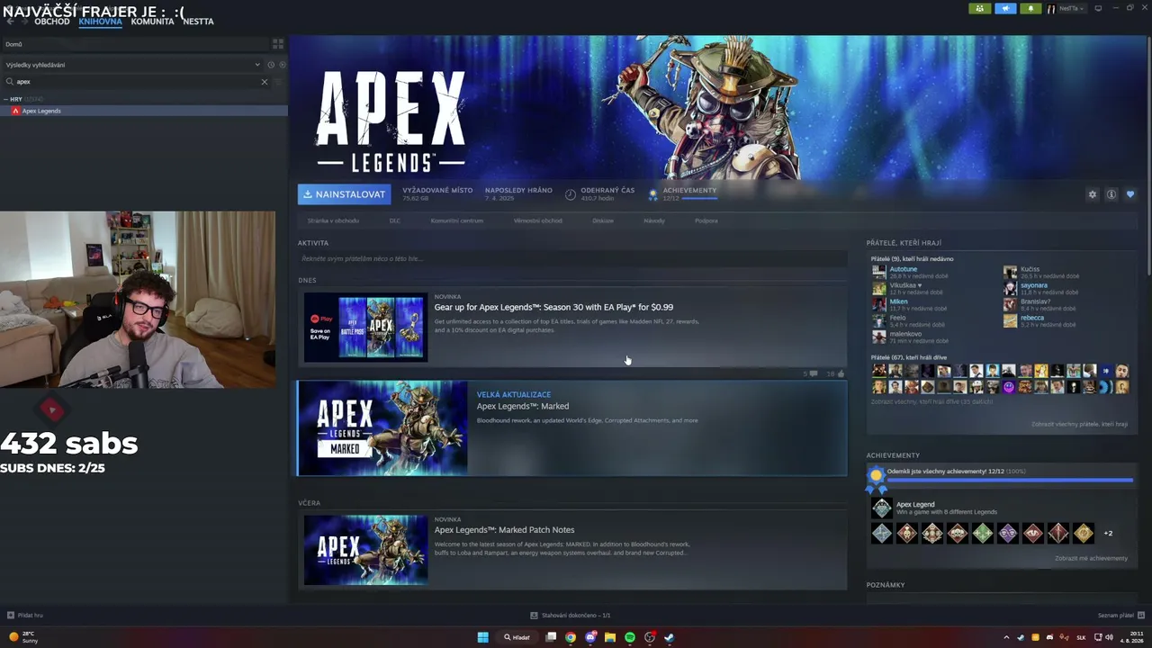The width and height of the screenshot is (1152, 648).
Task: Open the DLC tab
Action: pyautogui.click(x=395, y=220)
